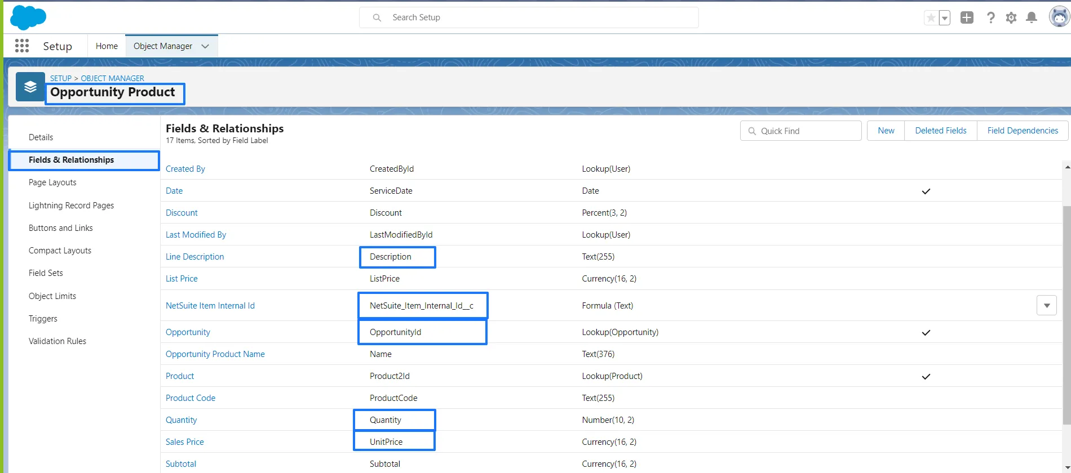Open the notifications bell

(x=1032, y=17)
